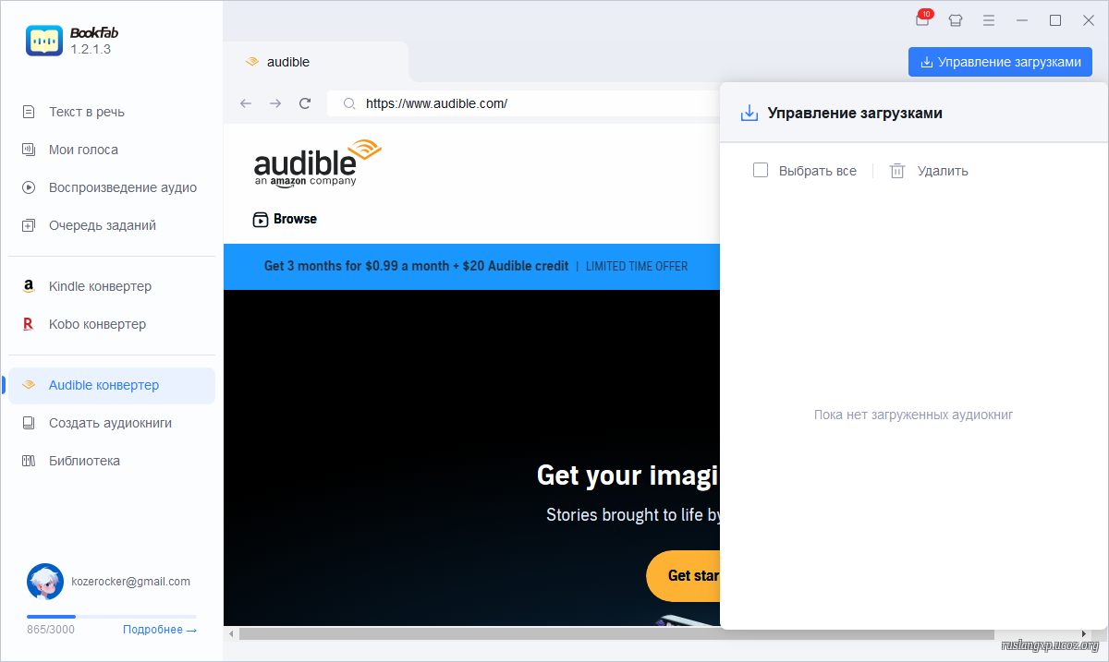Reload the Audible page
The width and height of the screenshot is (1109, 662).
(x=305, y=103)
